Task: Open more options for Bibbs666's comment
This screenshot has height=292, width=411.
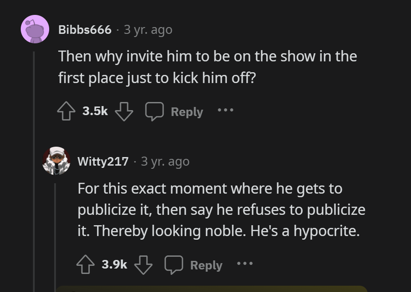Action: [x=225, y=111]
